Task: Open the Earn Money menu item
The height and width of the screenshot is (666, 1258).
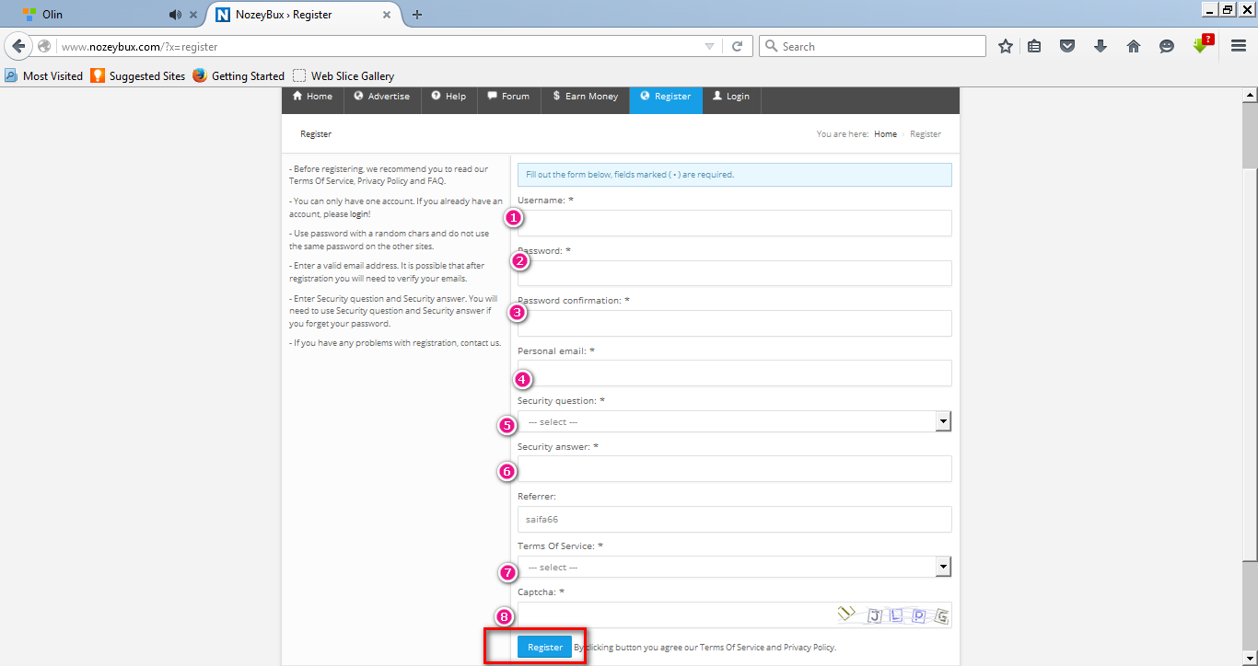Action: pos(585,97)
